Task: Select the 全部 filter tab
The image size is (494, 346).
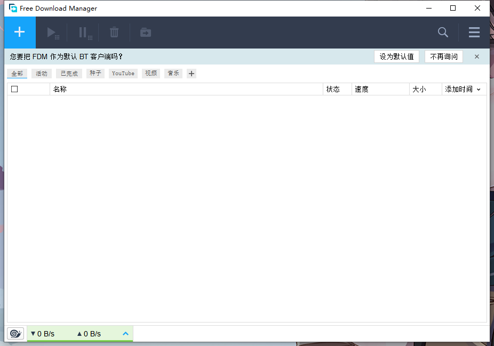Action: (17, 74)
